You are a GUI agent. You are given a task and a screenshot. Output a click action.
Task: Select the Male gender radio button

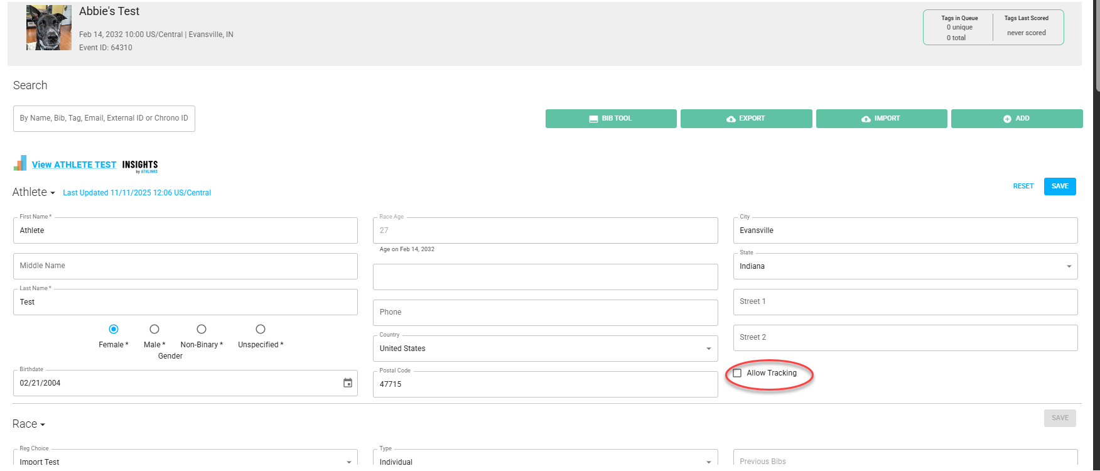point(154,329)
